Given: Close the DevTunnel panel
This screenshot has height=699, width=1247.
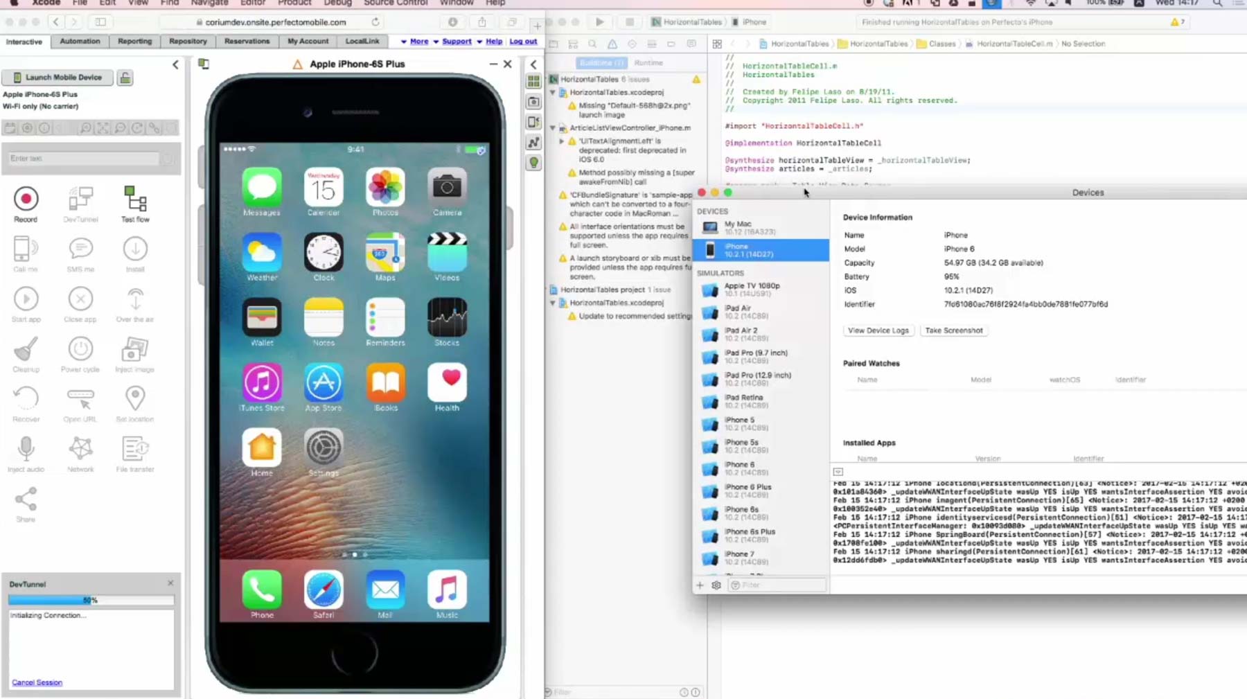Looking at the screenshot, I should point(170,583).
